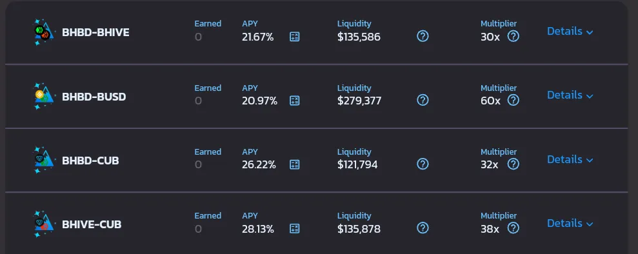Expand Details for BHIVE-CUB farm
The height and width of the screenshot is (254, 638).
click(x=570, y=223)
